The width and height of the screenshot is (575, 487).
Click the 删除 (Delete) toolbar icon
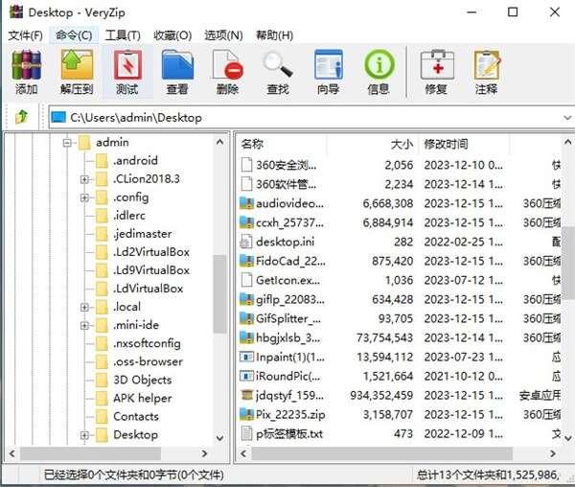click(227, 72)
